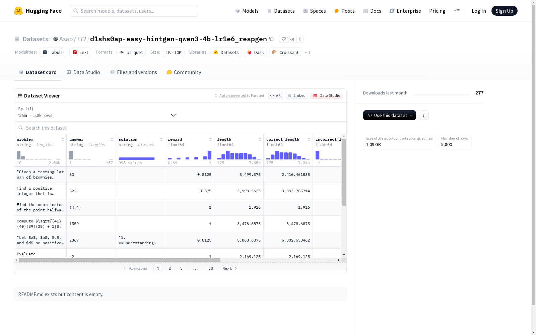536x335 pixels.
Task: Sort by the reward column arrows
Action: (x=210, y=139)
